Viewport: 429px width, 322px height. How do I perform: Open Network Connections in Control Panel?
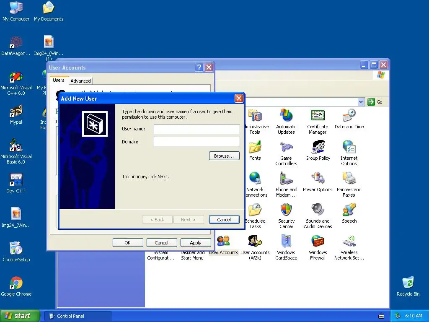pos(256,184)
